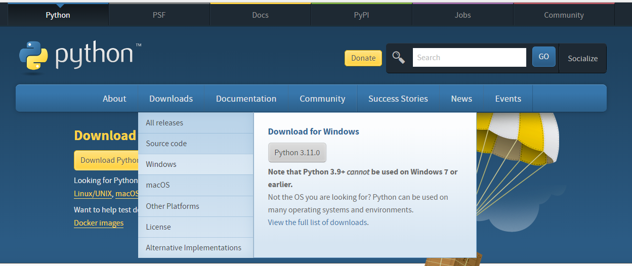Screen dimensions: 632x266
Task: Open View the full list of downloads link
Action: [317, 223]
